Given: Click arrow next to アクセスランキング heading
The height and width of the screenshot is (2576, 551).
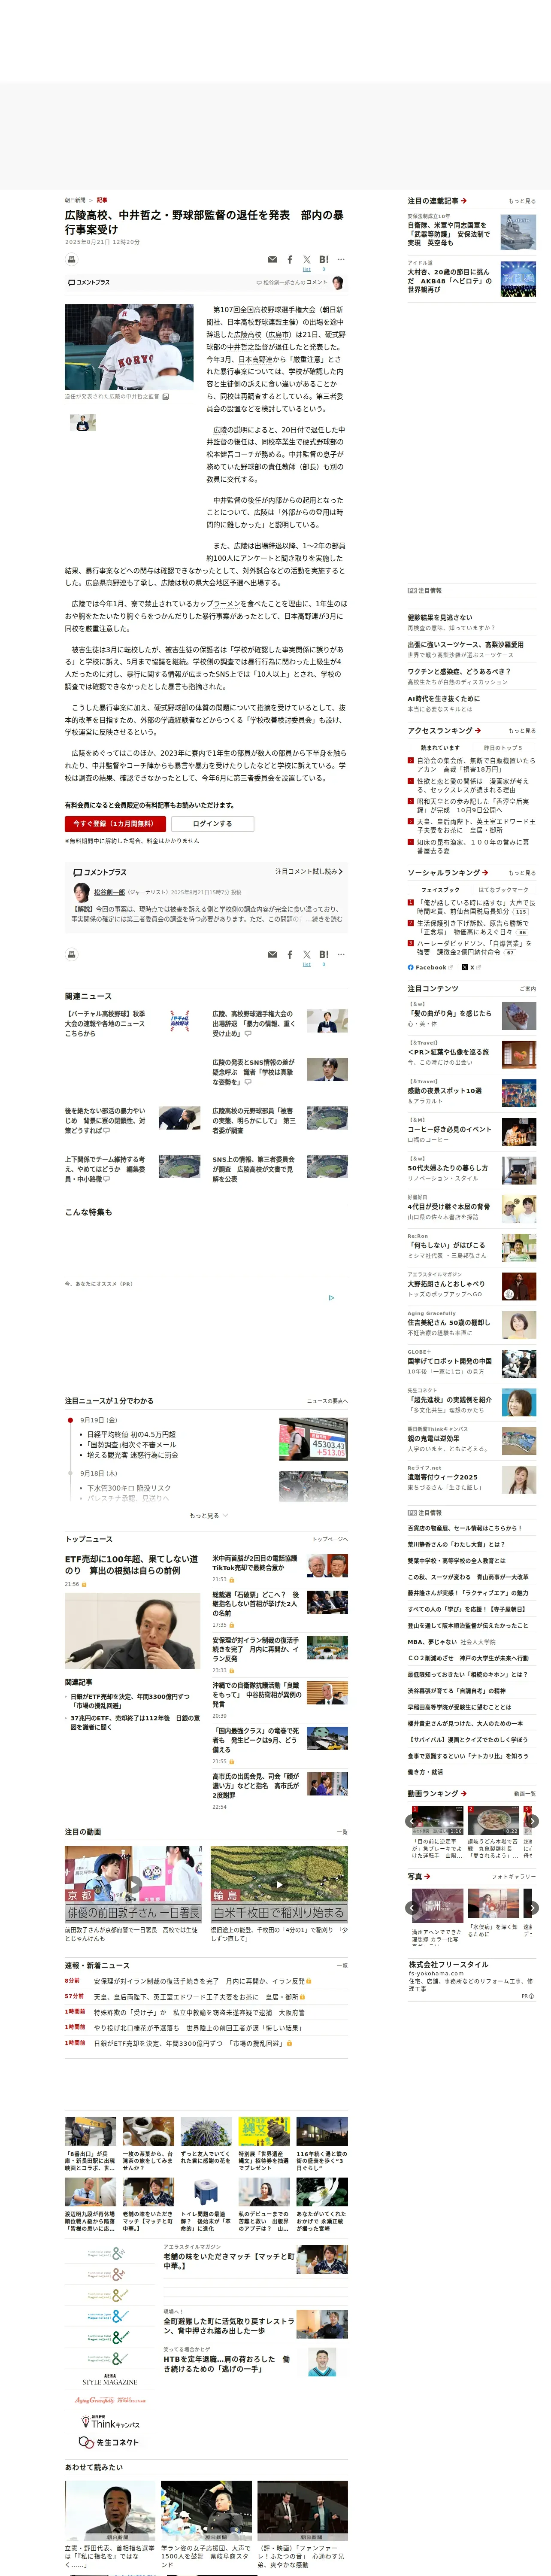Looking at the screenshot, I should tap(478, 731).
